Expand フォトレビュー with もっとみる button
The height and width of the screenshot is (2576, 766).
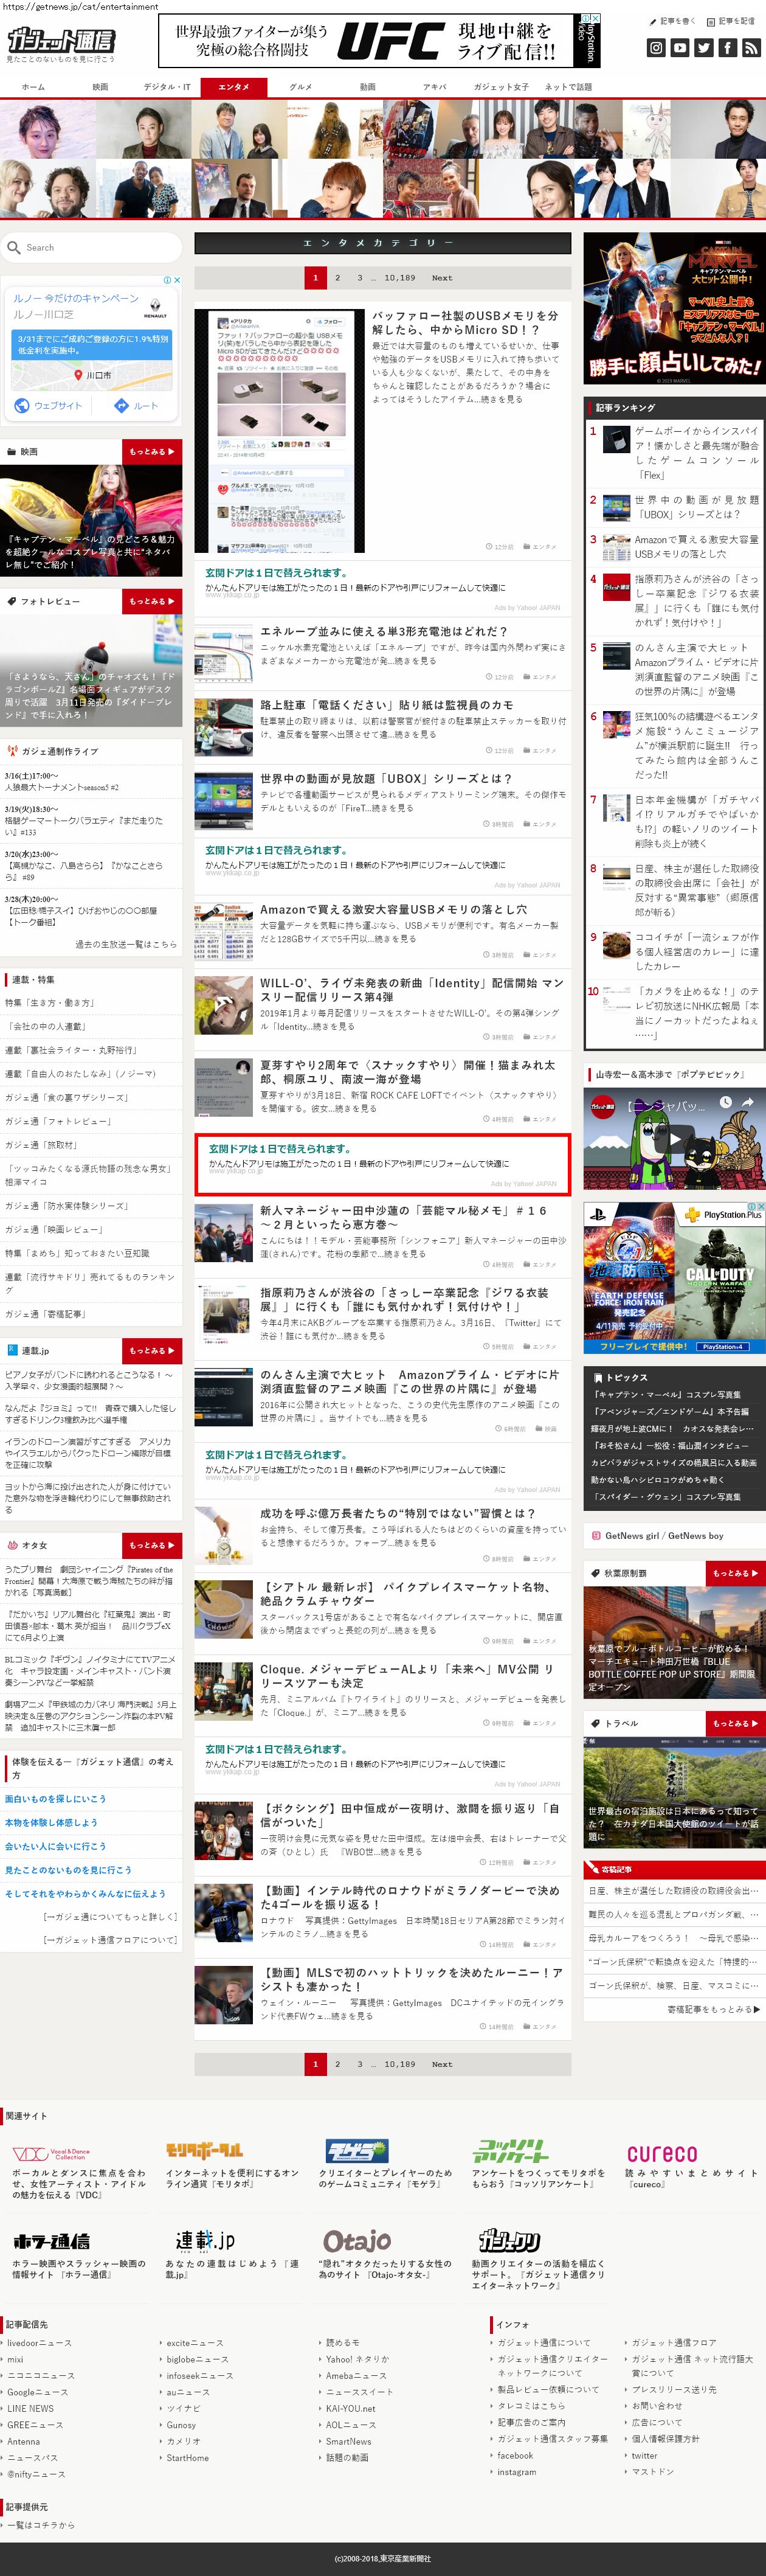(151, 601)
